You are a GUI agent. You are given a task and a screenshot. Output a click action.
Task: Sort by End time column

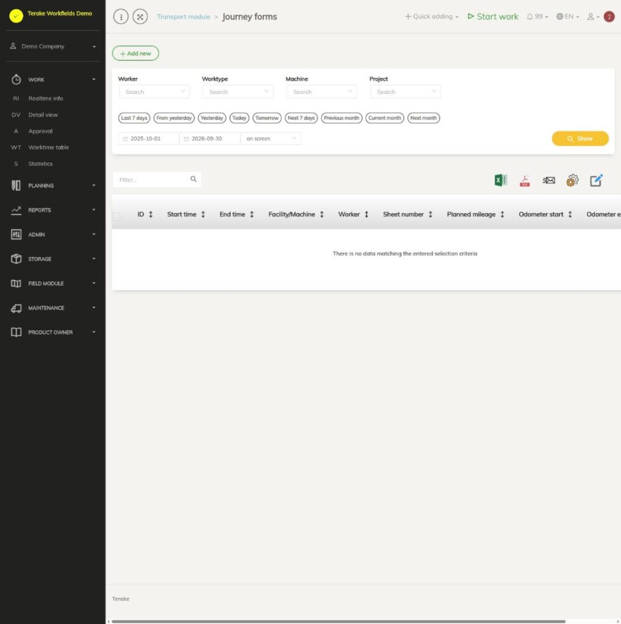click(x=252, y=214)
